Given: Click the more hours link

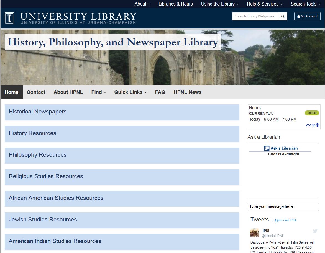Looking at the screenshot, I should pyautogui.click(x=312, y=125).
